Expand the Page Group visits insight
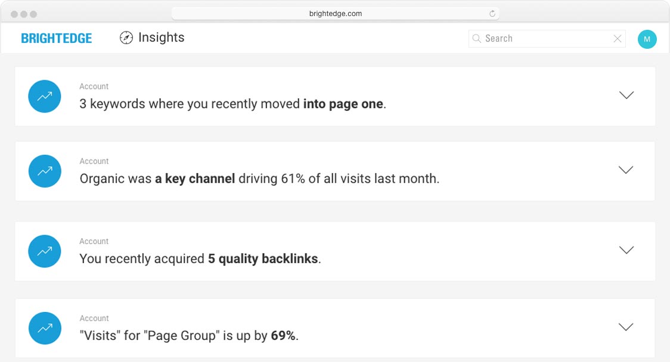Screen dimensions: 670x362 [x=626, y=327]
